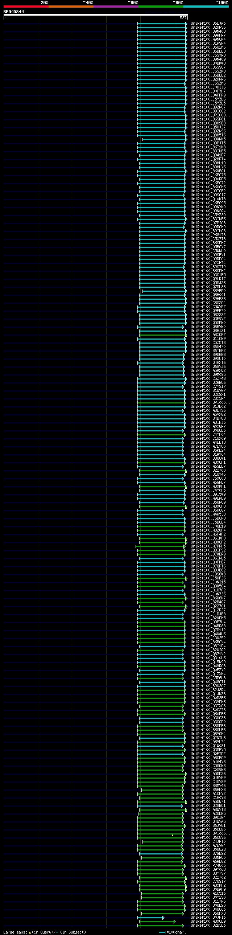Select the UniRef100_Q3IFS2 label
Screen dimensions: 232x935
[x=208, y=550]
